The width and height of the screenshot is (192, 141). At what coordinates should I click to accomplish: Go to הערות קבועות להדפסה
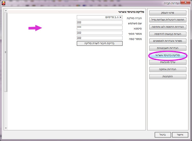click(168, 34)
